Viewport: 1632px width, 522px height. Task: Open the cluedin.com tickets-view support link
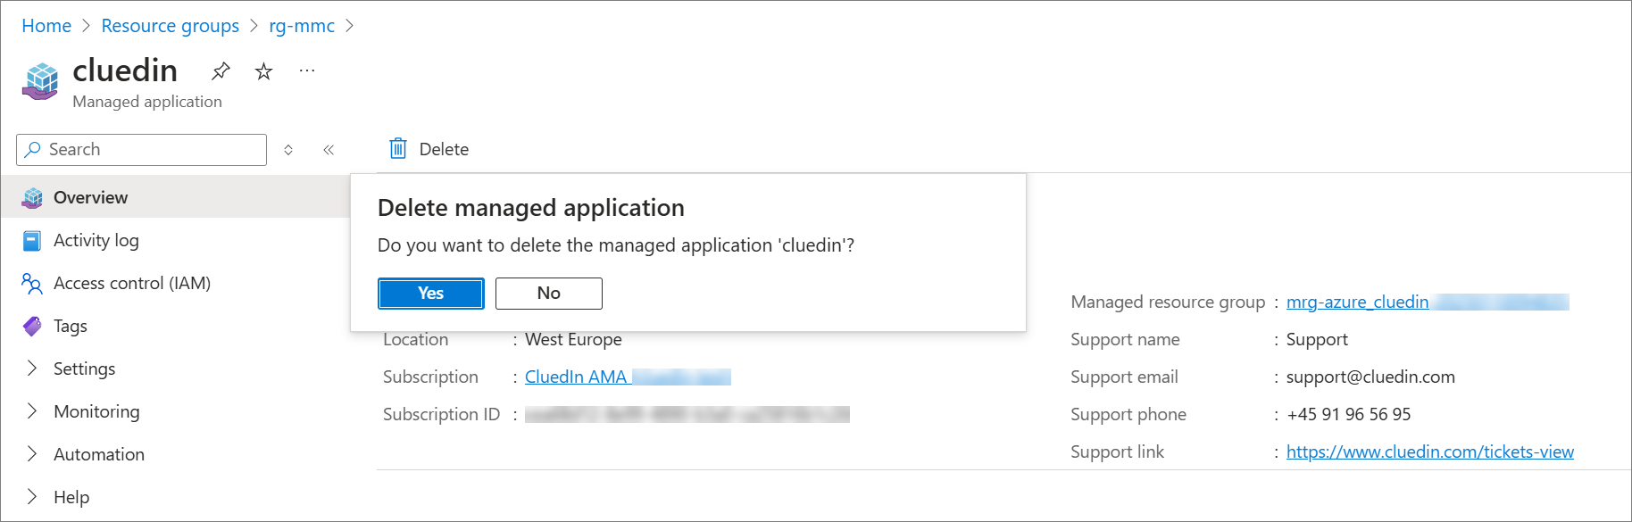coord(1429,452)
